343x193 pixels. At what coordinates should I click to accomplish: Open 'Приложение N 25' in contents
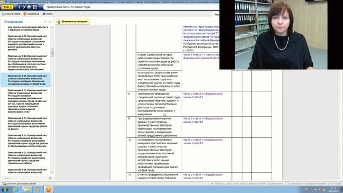(27, 158)
